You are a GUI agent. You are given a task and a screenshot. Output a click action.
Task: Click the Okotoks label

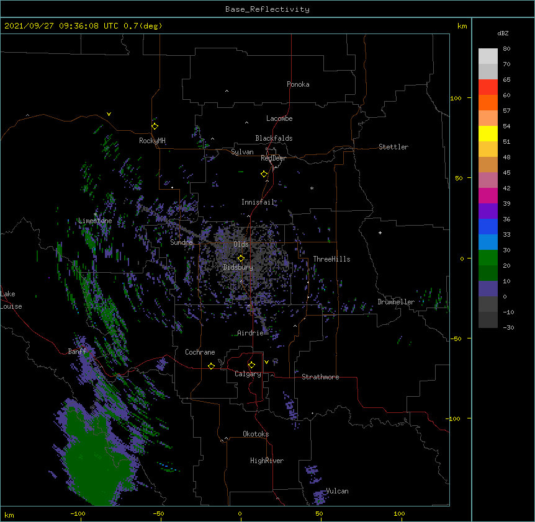pyautogui.click(x=256, y=434)
